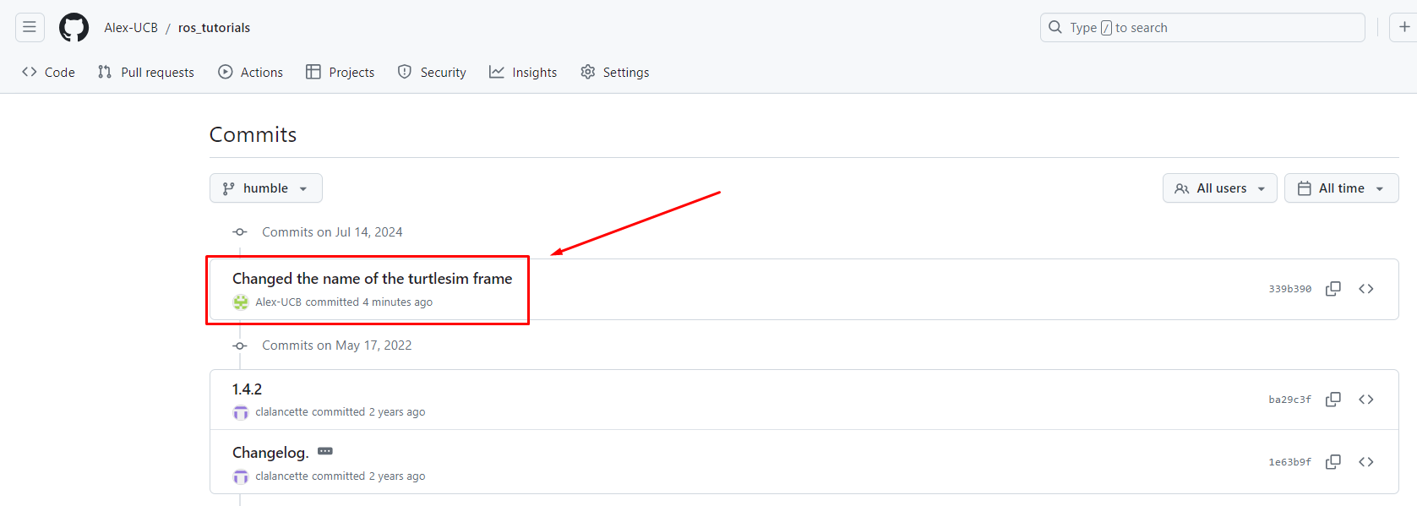
Task: Click Alex-UCB avatar on latest commit
Action: click(x=241, y=302)
